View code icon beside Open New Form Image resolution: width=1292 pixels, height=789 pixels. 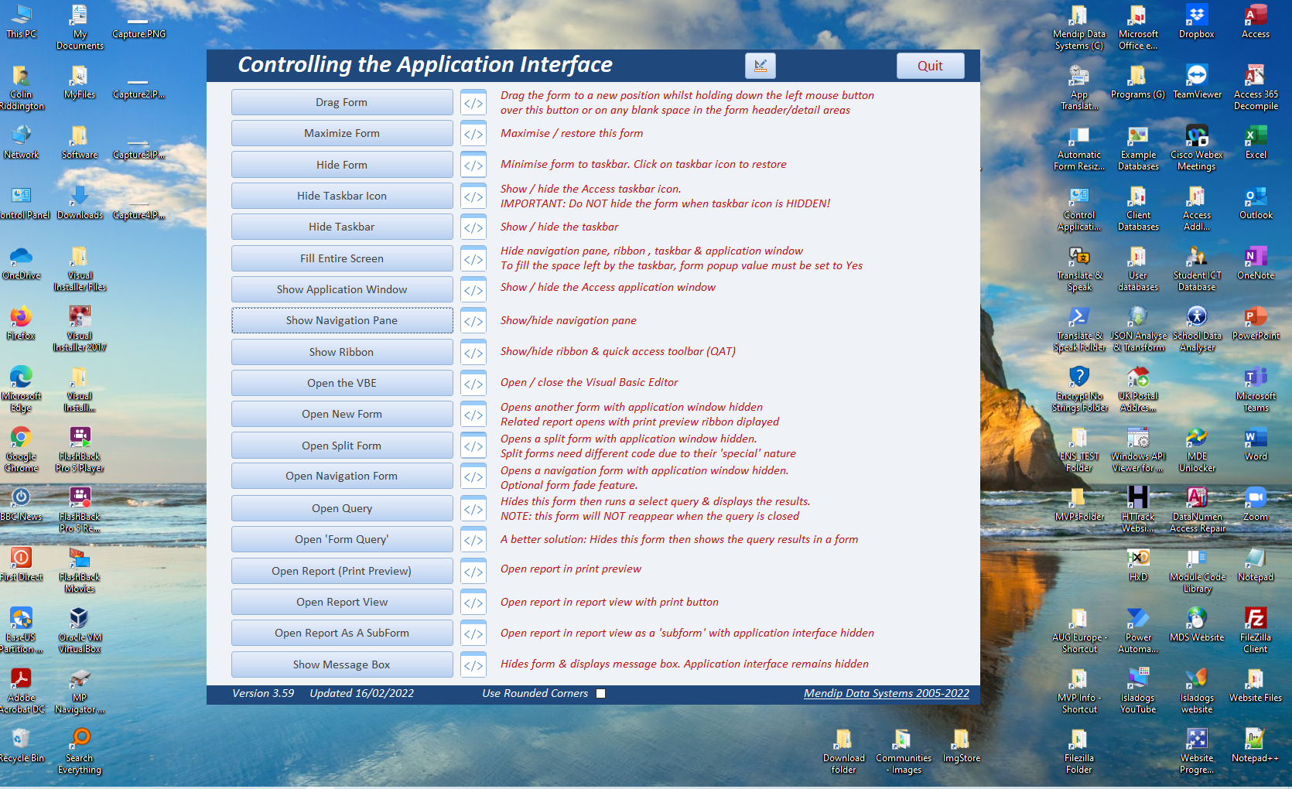click(473, 415)
